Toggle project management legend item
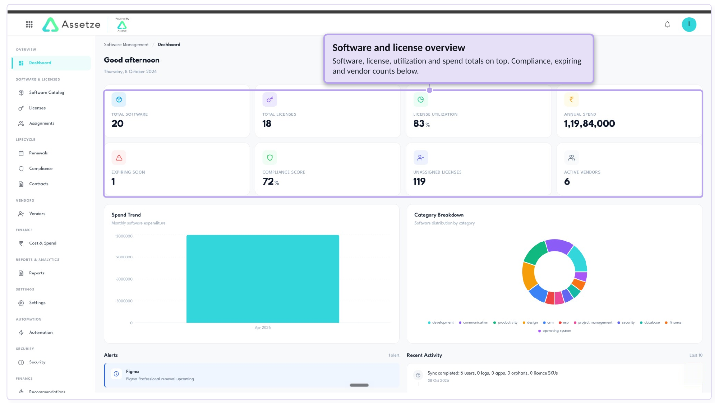 [593, 322]
